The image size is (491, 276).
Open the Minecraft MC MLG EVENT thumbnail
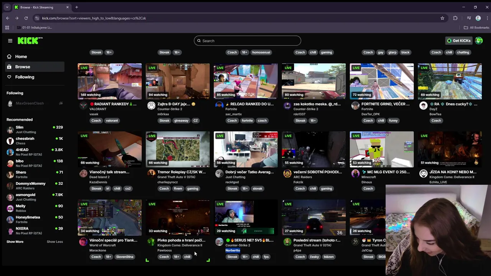click(x=382, y=149)
